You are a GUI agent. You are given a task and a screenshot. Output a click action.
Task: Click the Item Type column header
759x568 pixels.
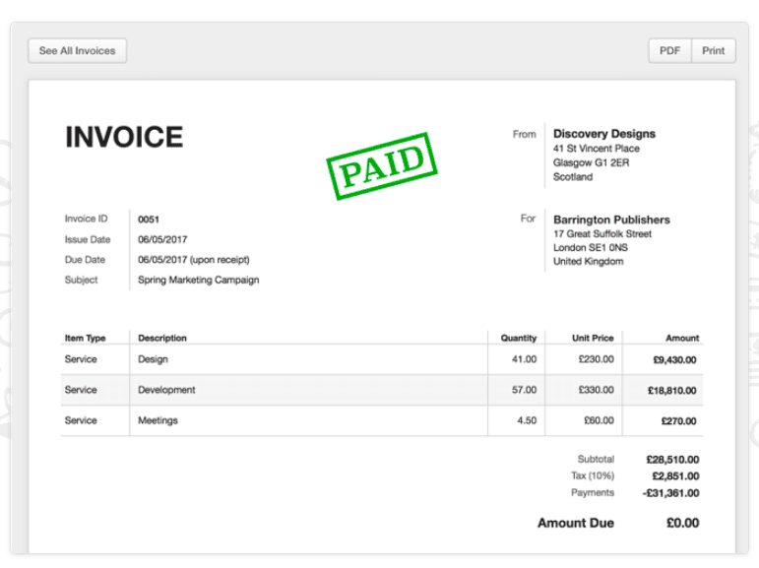point(86,338)
